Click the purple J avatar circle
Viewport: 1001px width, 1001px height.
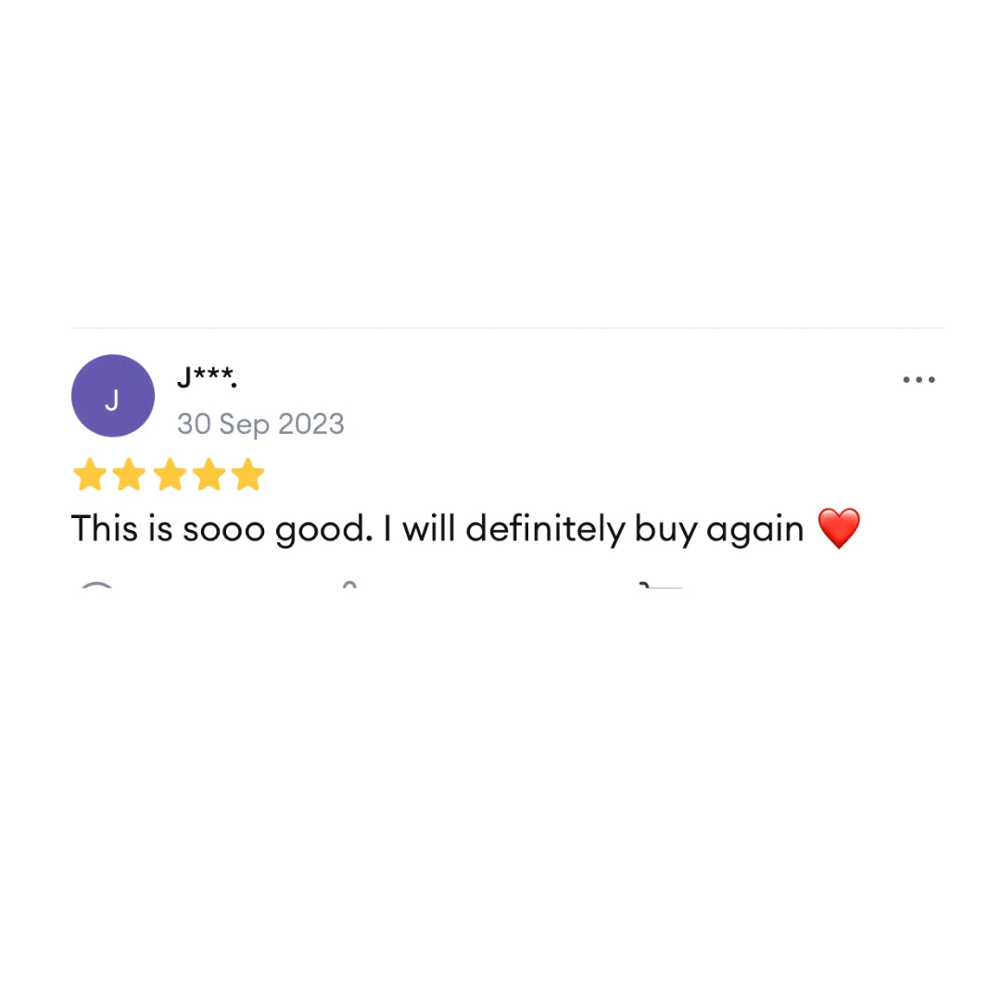pyautogui.click(x=113, y=396)
